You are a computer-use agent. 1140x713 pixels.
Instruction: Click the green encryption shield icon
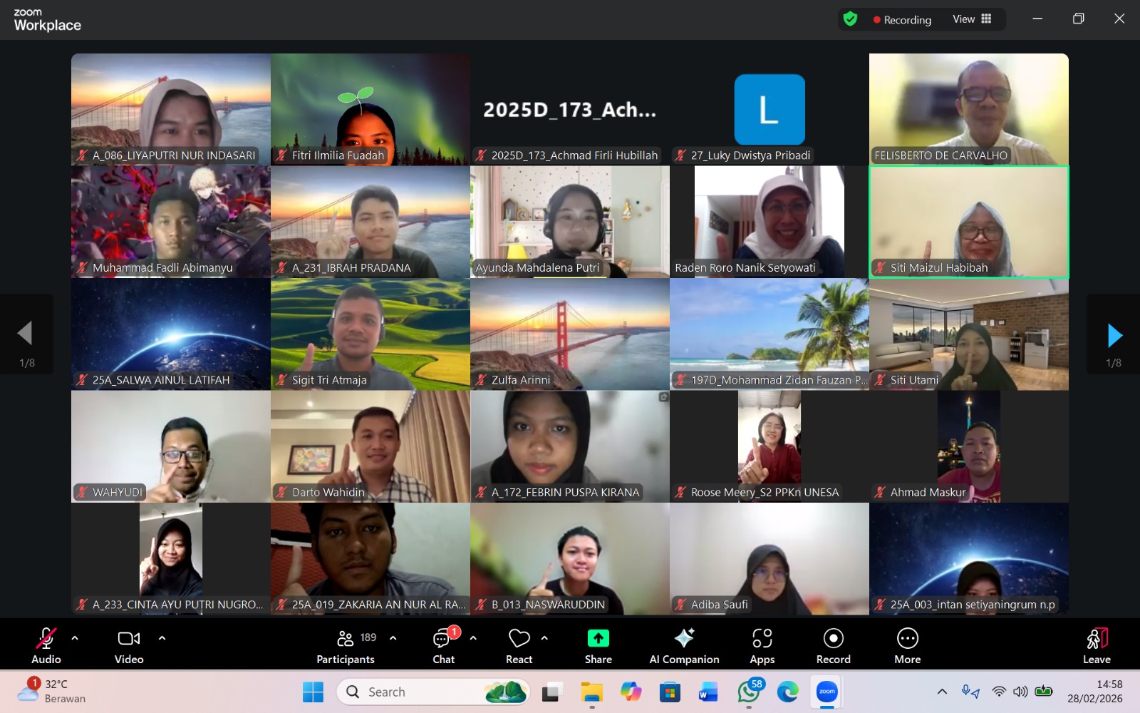pyautogui.click(x=850, y=19)
